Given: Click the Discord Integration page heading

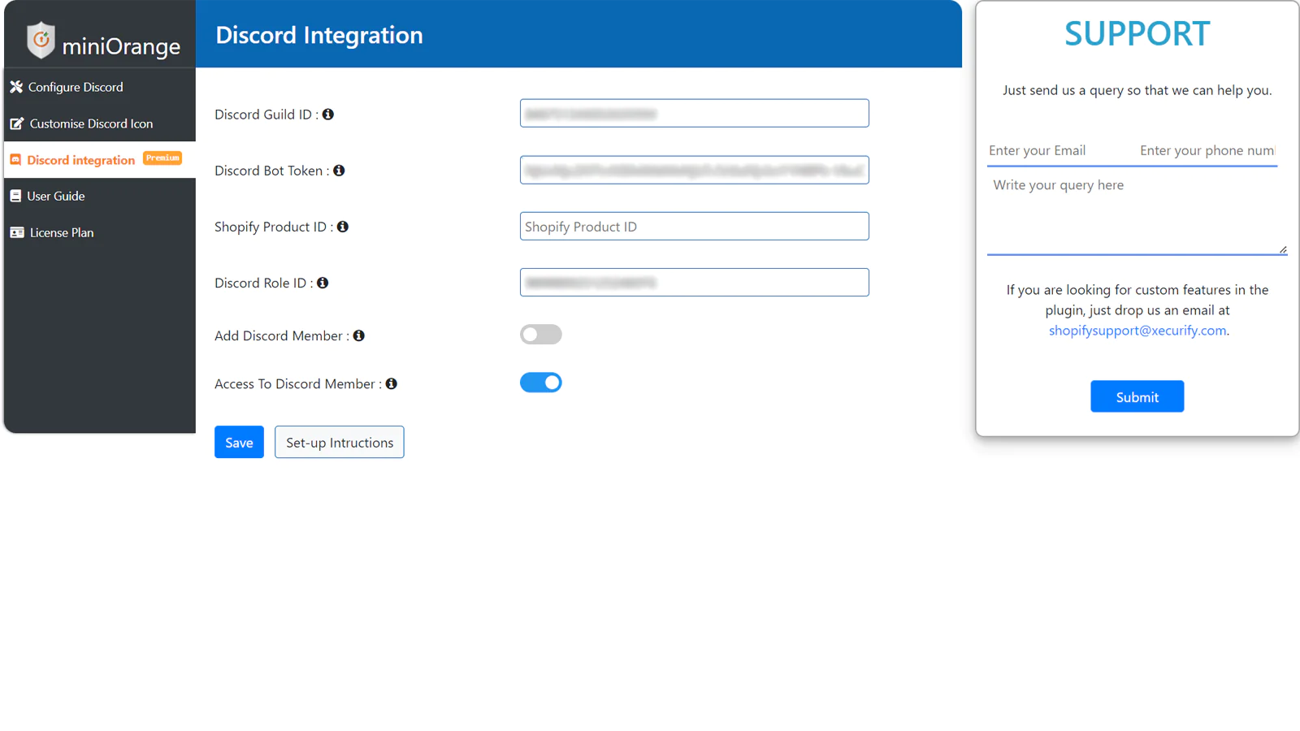Looking at the screenshot, I should point(319,35).
